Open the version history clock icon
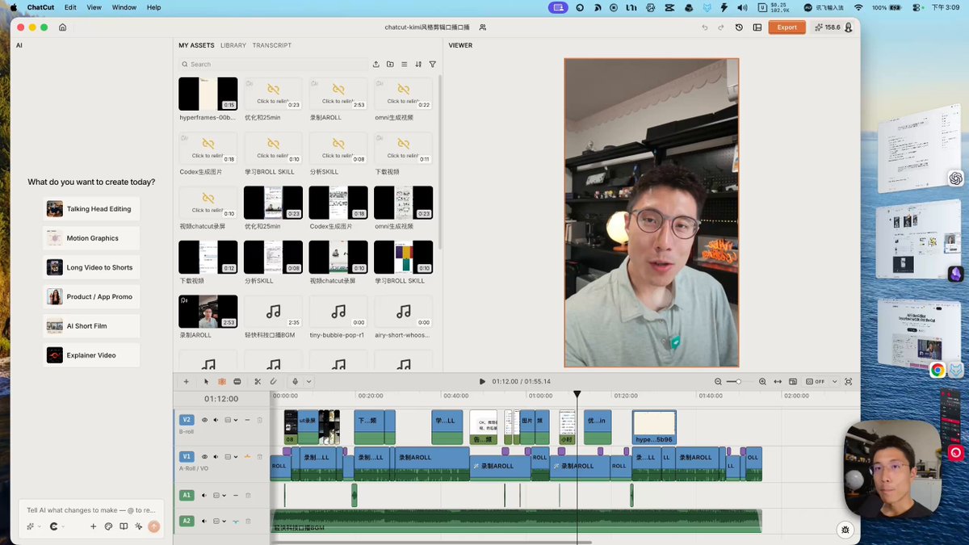 739,27
